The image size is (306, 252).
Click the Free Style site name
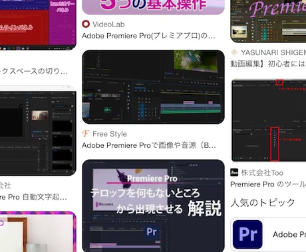click(110, 134)
